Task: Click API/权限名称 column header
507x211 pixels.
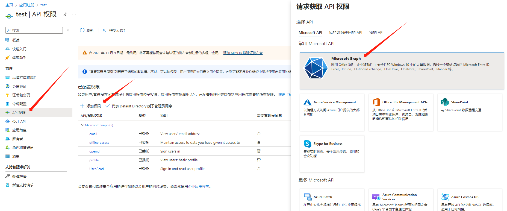Action: click(x=91, y=116)
